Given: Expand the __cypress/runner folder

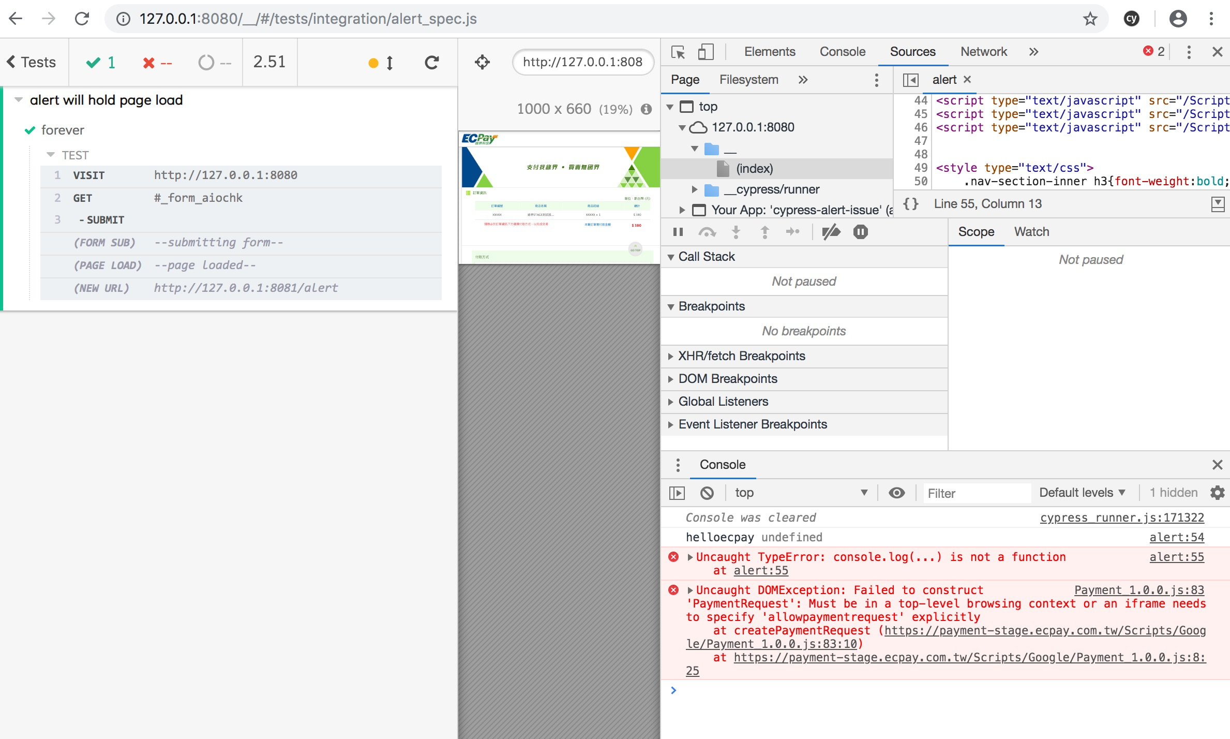Looking at the screenshot, I should 695,189.
